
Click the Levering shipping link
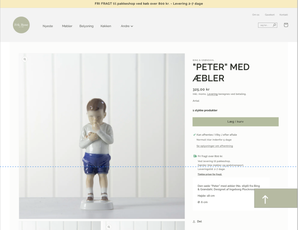[212, 94]
